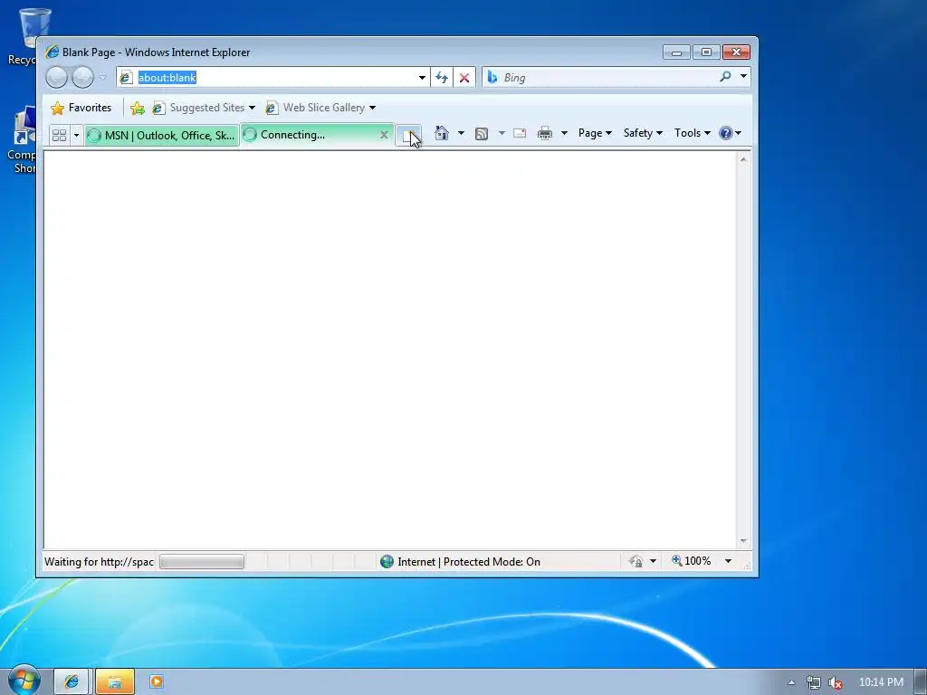Screen dimensions: 927x695
Task: Click the page loading progress bar
Action: [202, 561]
